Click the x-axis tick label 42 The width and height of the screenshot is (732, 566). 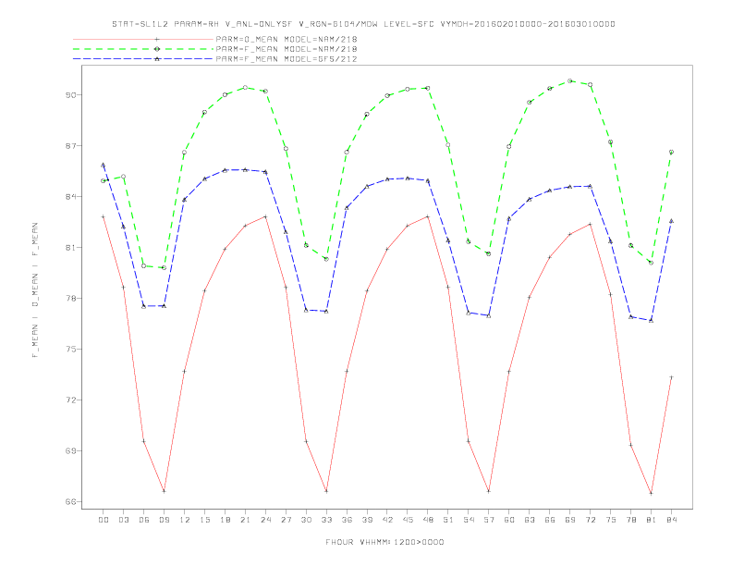pyautogui.click(x=387, y=520)
